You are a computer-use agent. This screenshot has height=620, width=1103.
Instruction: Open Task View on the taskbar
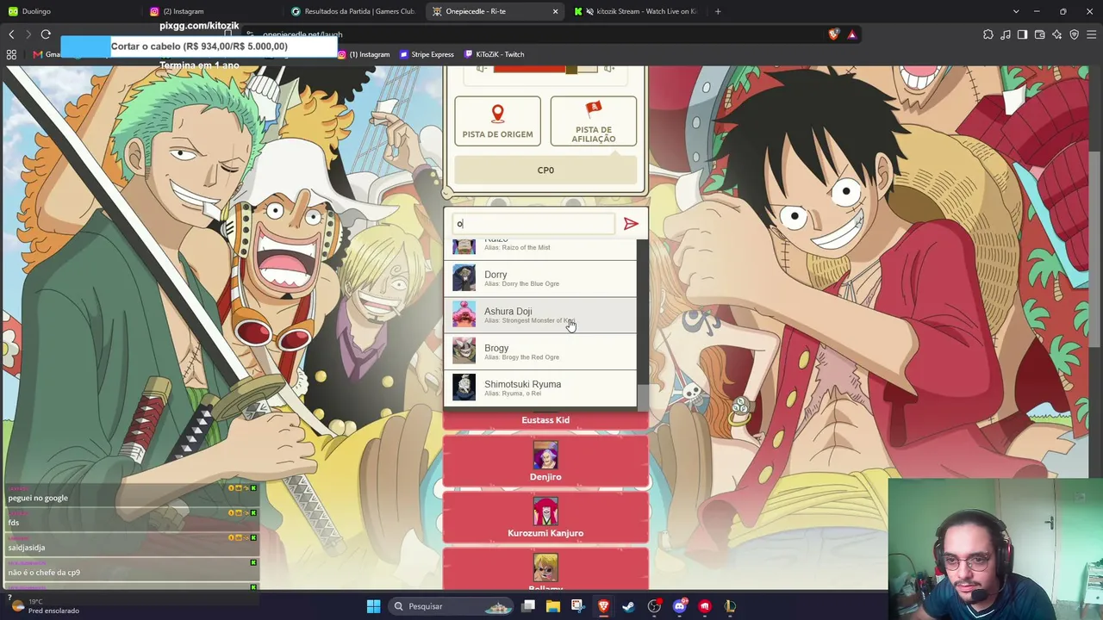[528, 606]
